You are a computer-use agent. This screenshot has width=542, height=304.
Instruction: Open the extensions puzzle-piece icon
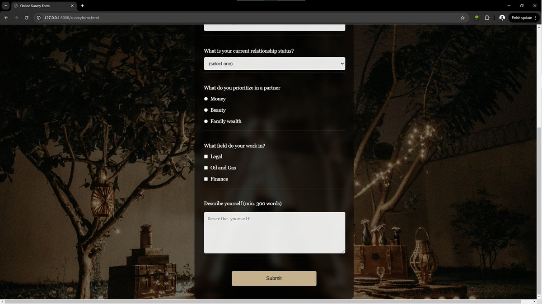[487, 18]
